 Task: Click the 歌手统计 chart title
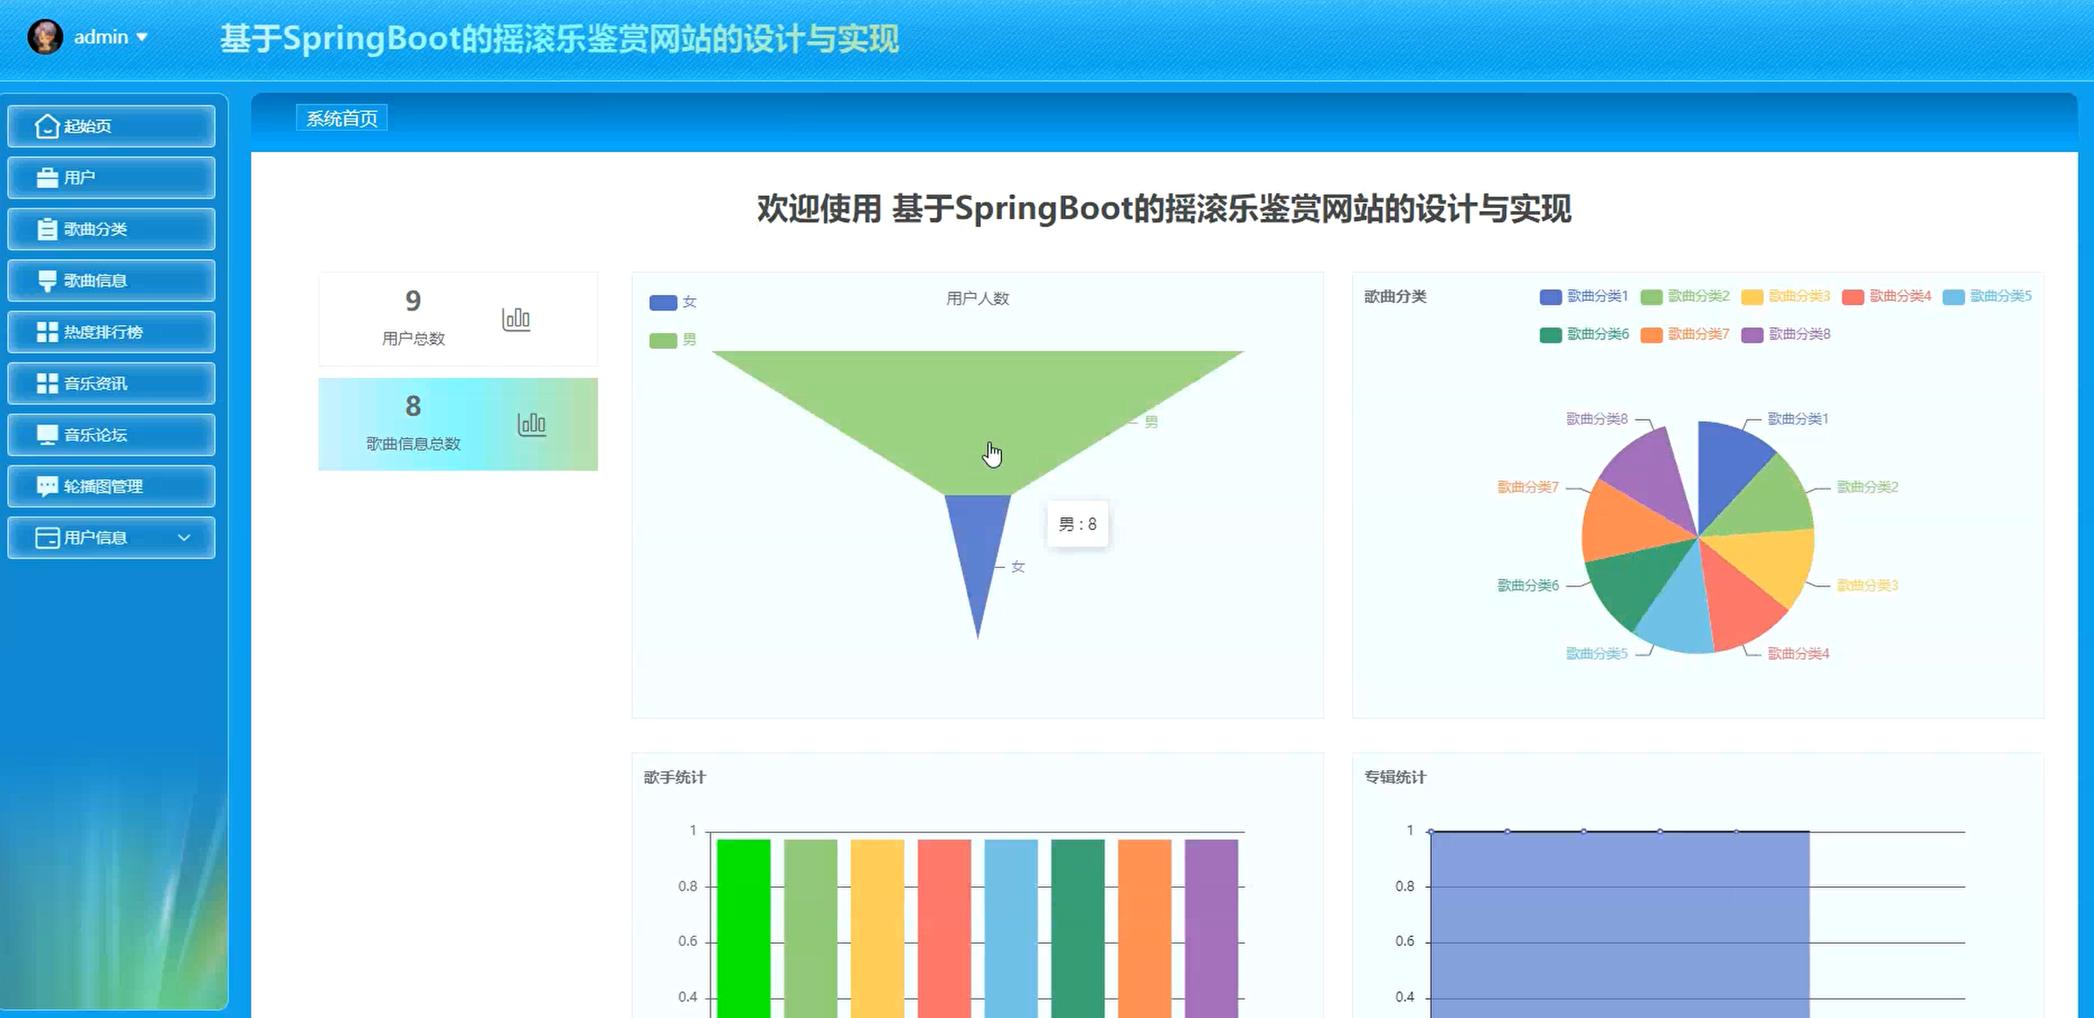pos(675,778)
